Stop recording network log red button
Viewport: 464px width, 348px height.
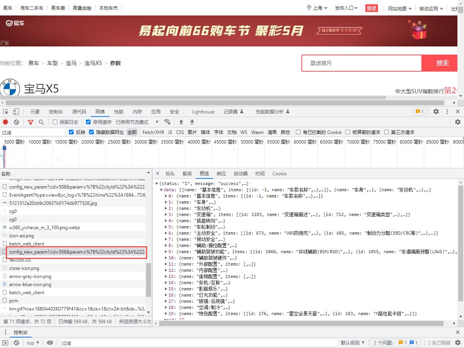(5, 122)
